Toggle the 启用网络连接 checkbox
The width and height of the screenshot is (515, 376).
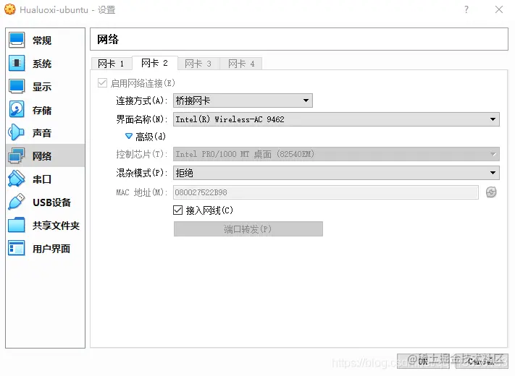(x=102, y=83)
